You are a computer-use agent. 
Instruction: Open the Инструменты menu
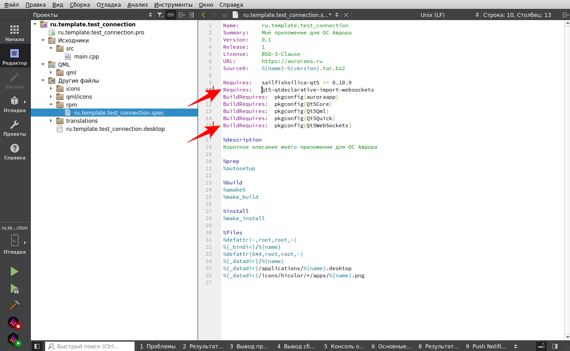click(173, 4)
